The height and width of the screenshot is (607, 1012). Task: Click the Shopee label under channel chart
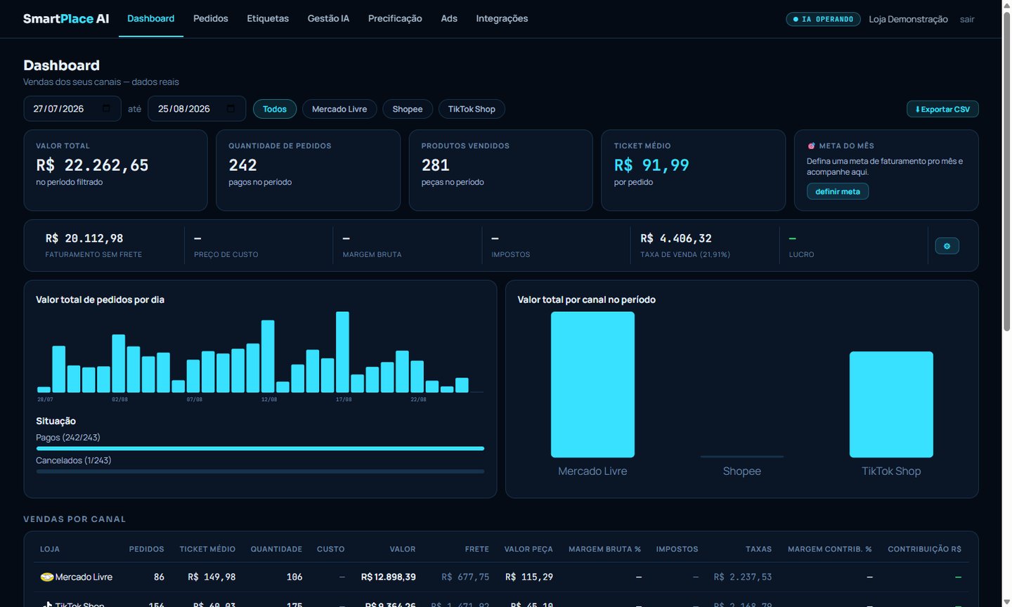[x=741, y=471]
